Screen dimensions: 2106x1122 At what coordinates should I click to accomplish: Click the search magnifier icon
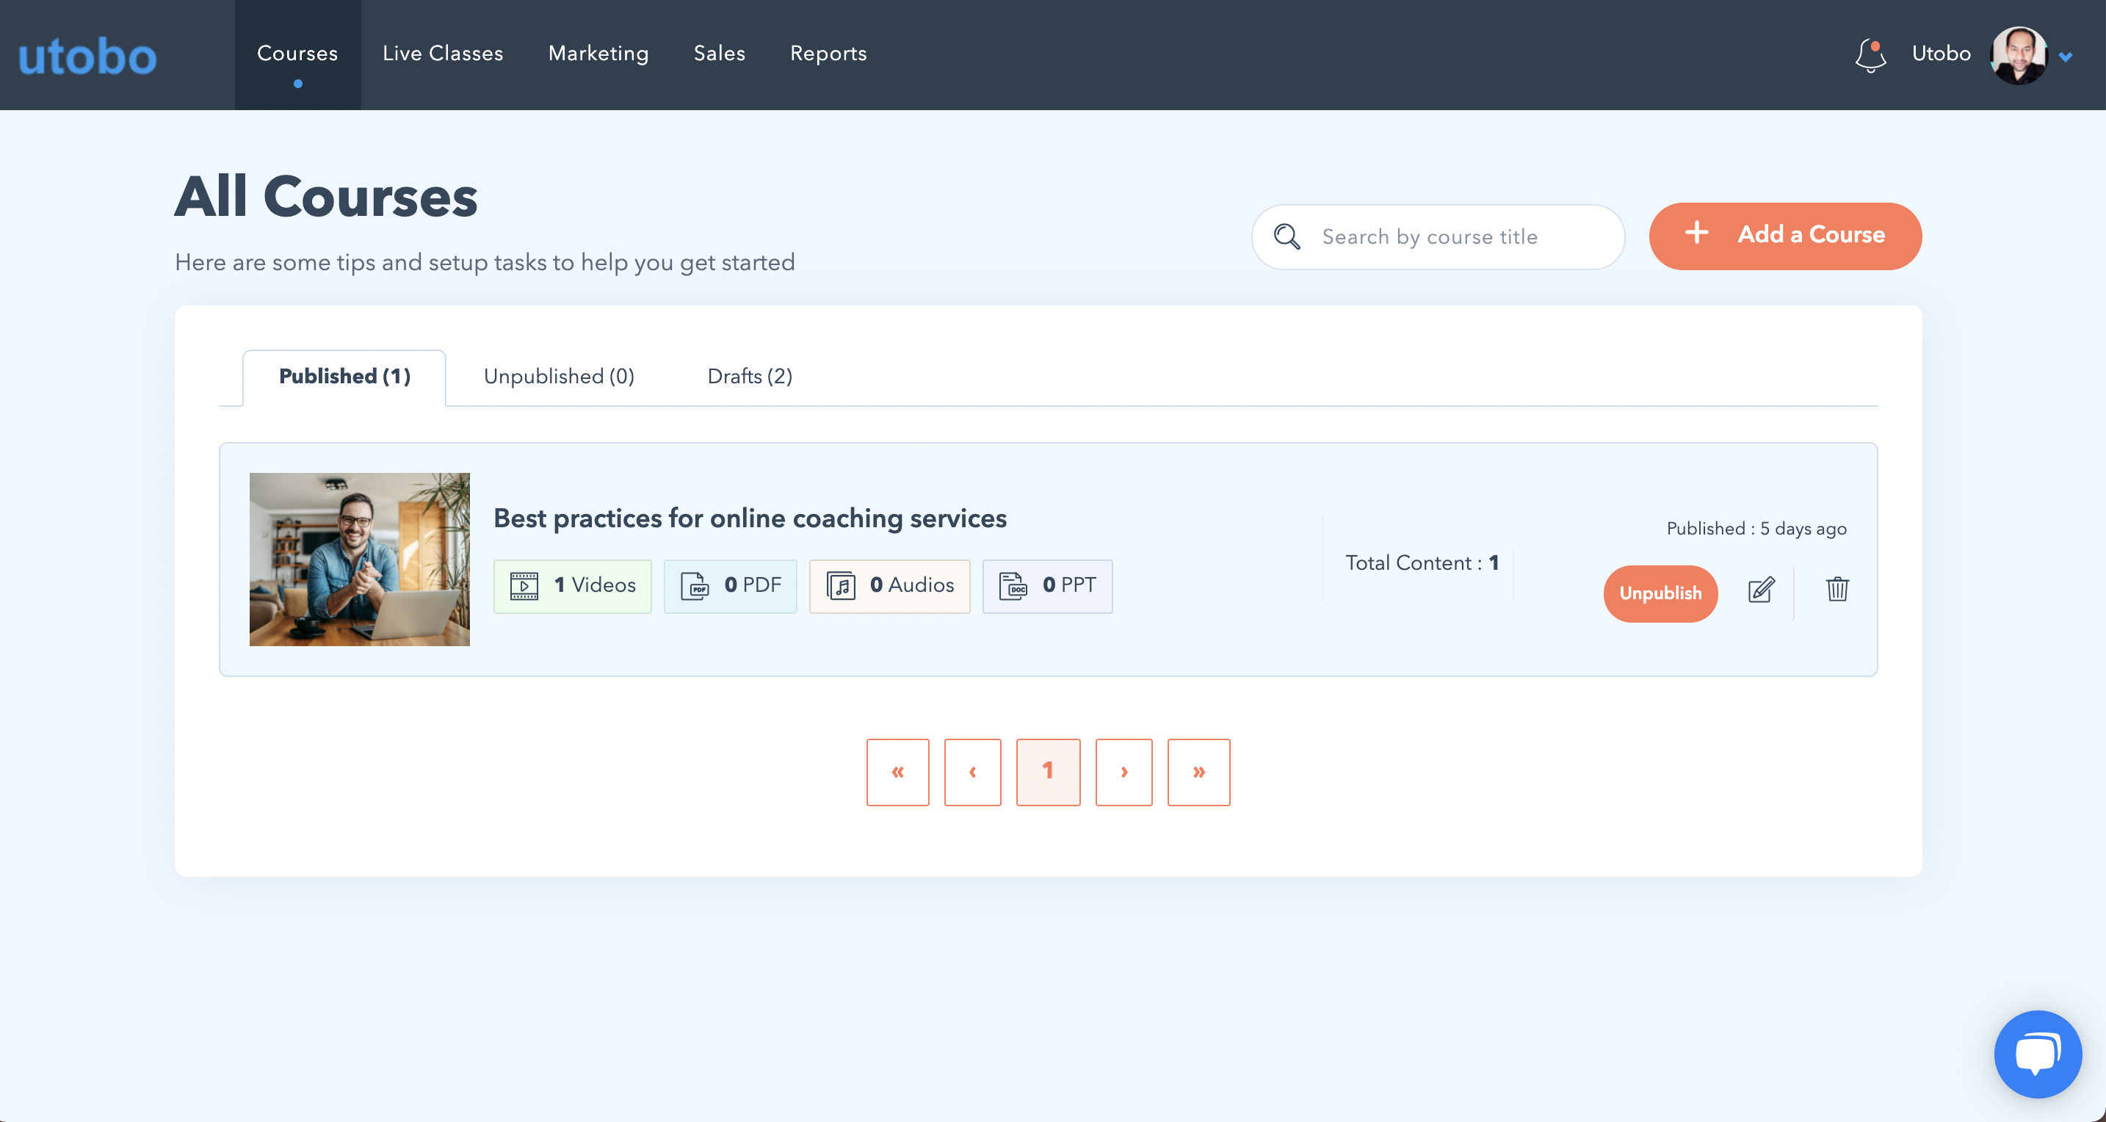[1287, 237]
